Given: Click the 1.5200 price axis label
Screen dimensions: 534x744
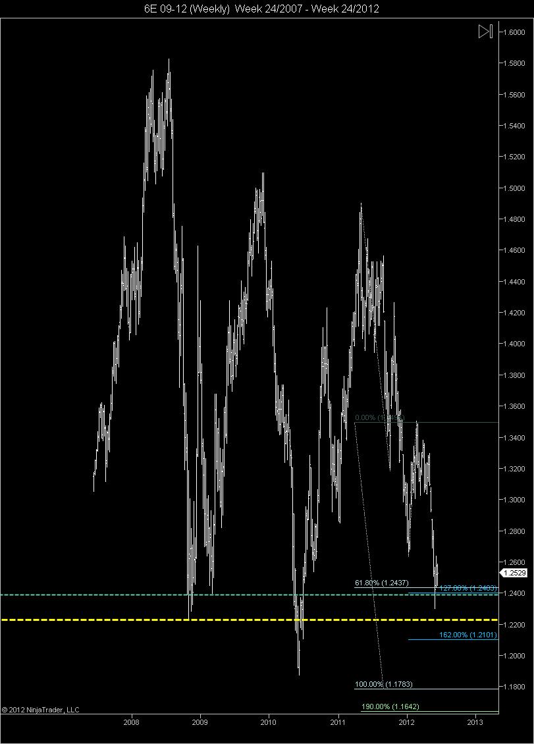Looking at the screenshot, I should [514, 157].
